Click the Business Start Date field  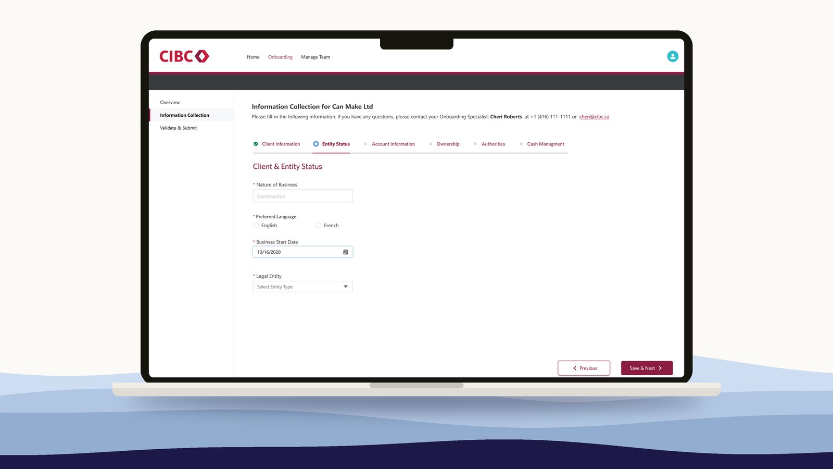pos(302,252)
